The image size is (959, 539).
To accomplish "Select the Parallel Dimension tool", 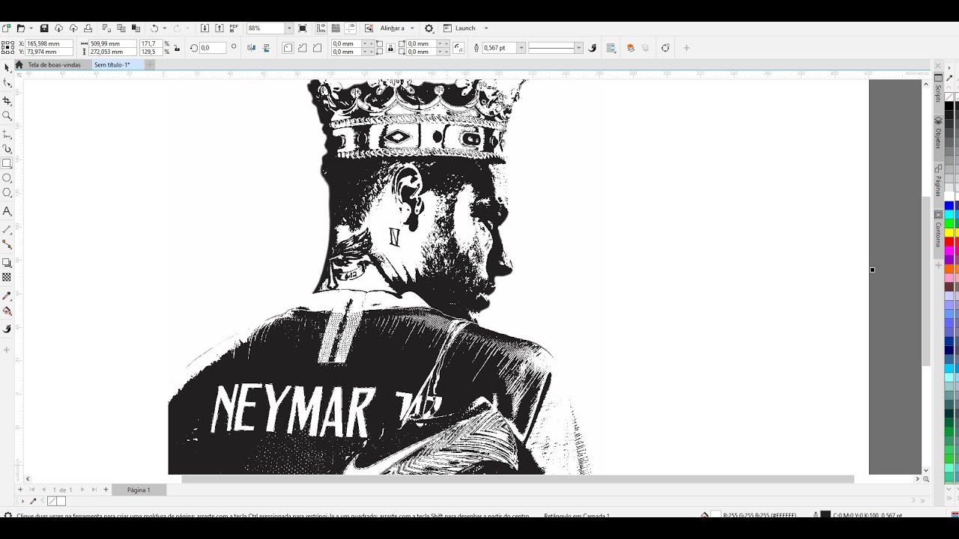I will click(x=7, y=230).
